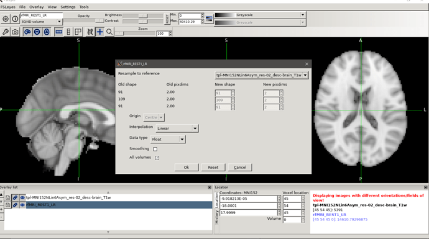This screenshot has height=239, width=429.
Task: Switch to vertical layout icon
Action: (68, 32)
